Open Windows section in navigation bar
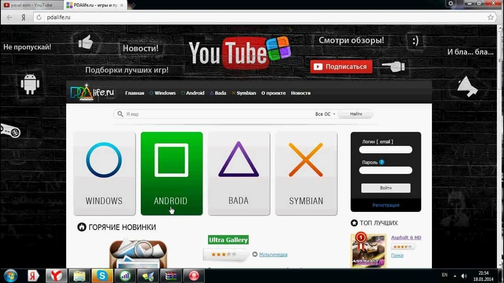 coord(163,93)
